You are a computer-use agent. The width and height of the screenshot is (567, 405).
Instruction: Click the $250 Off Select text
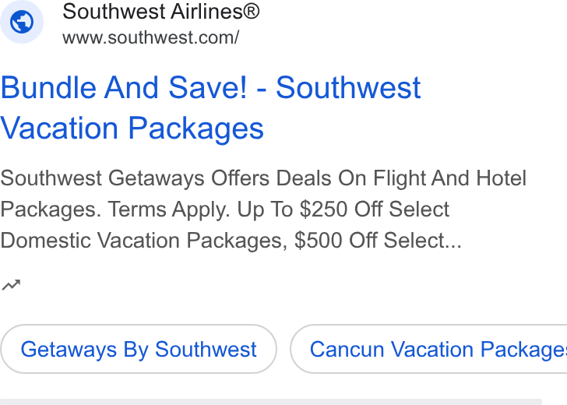[375, 210]
